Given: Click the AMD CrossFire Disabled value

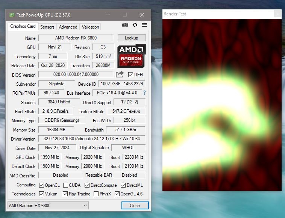Looking at the screenshot, I should pos(61,175).
